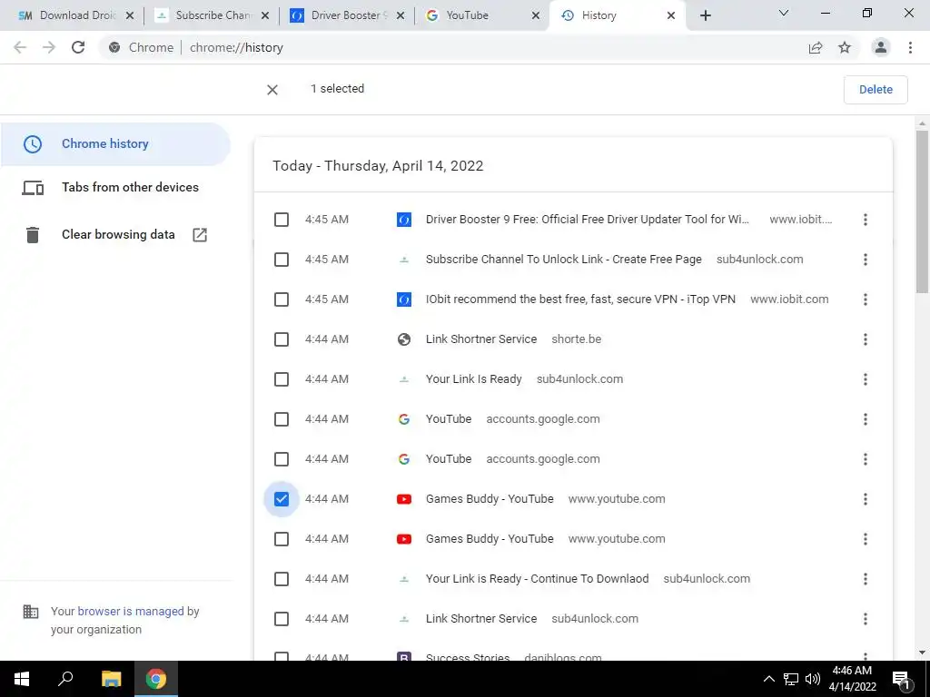Open Chrome's three-dot main menu
This screenshot has width=930, height=697.
coord(910,47)
